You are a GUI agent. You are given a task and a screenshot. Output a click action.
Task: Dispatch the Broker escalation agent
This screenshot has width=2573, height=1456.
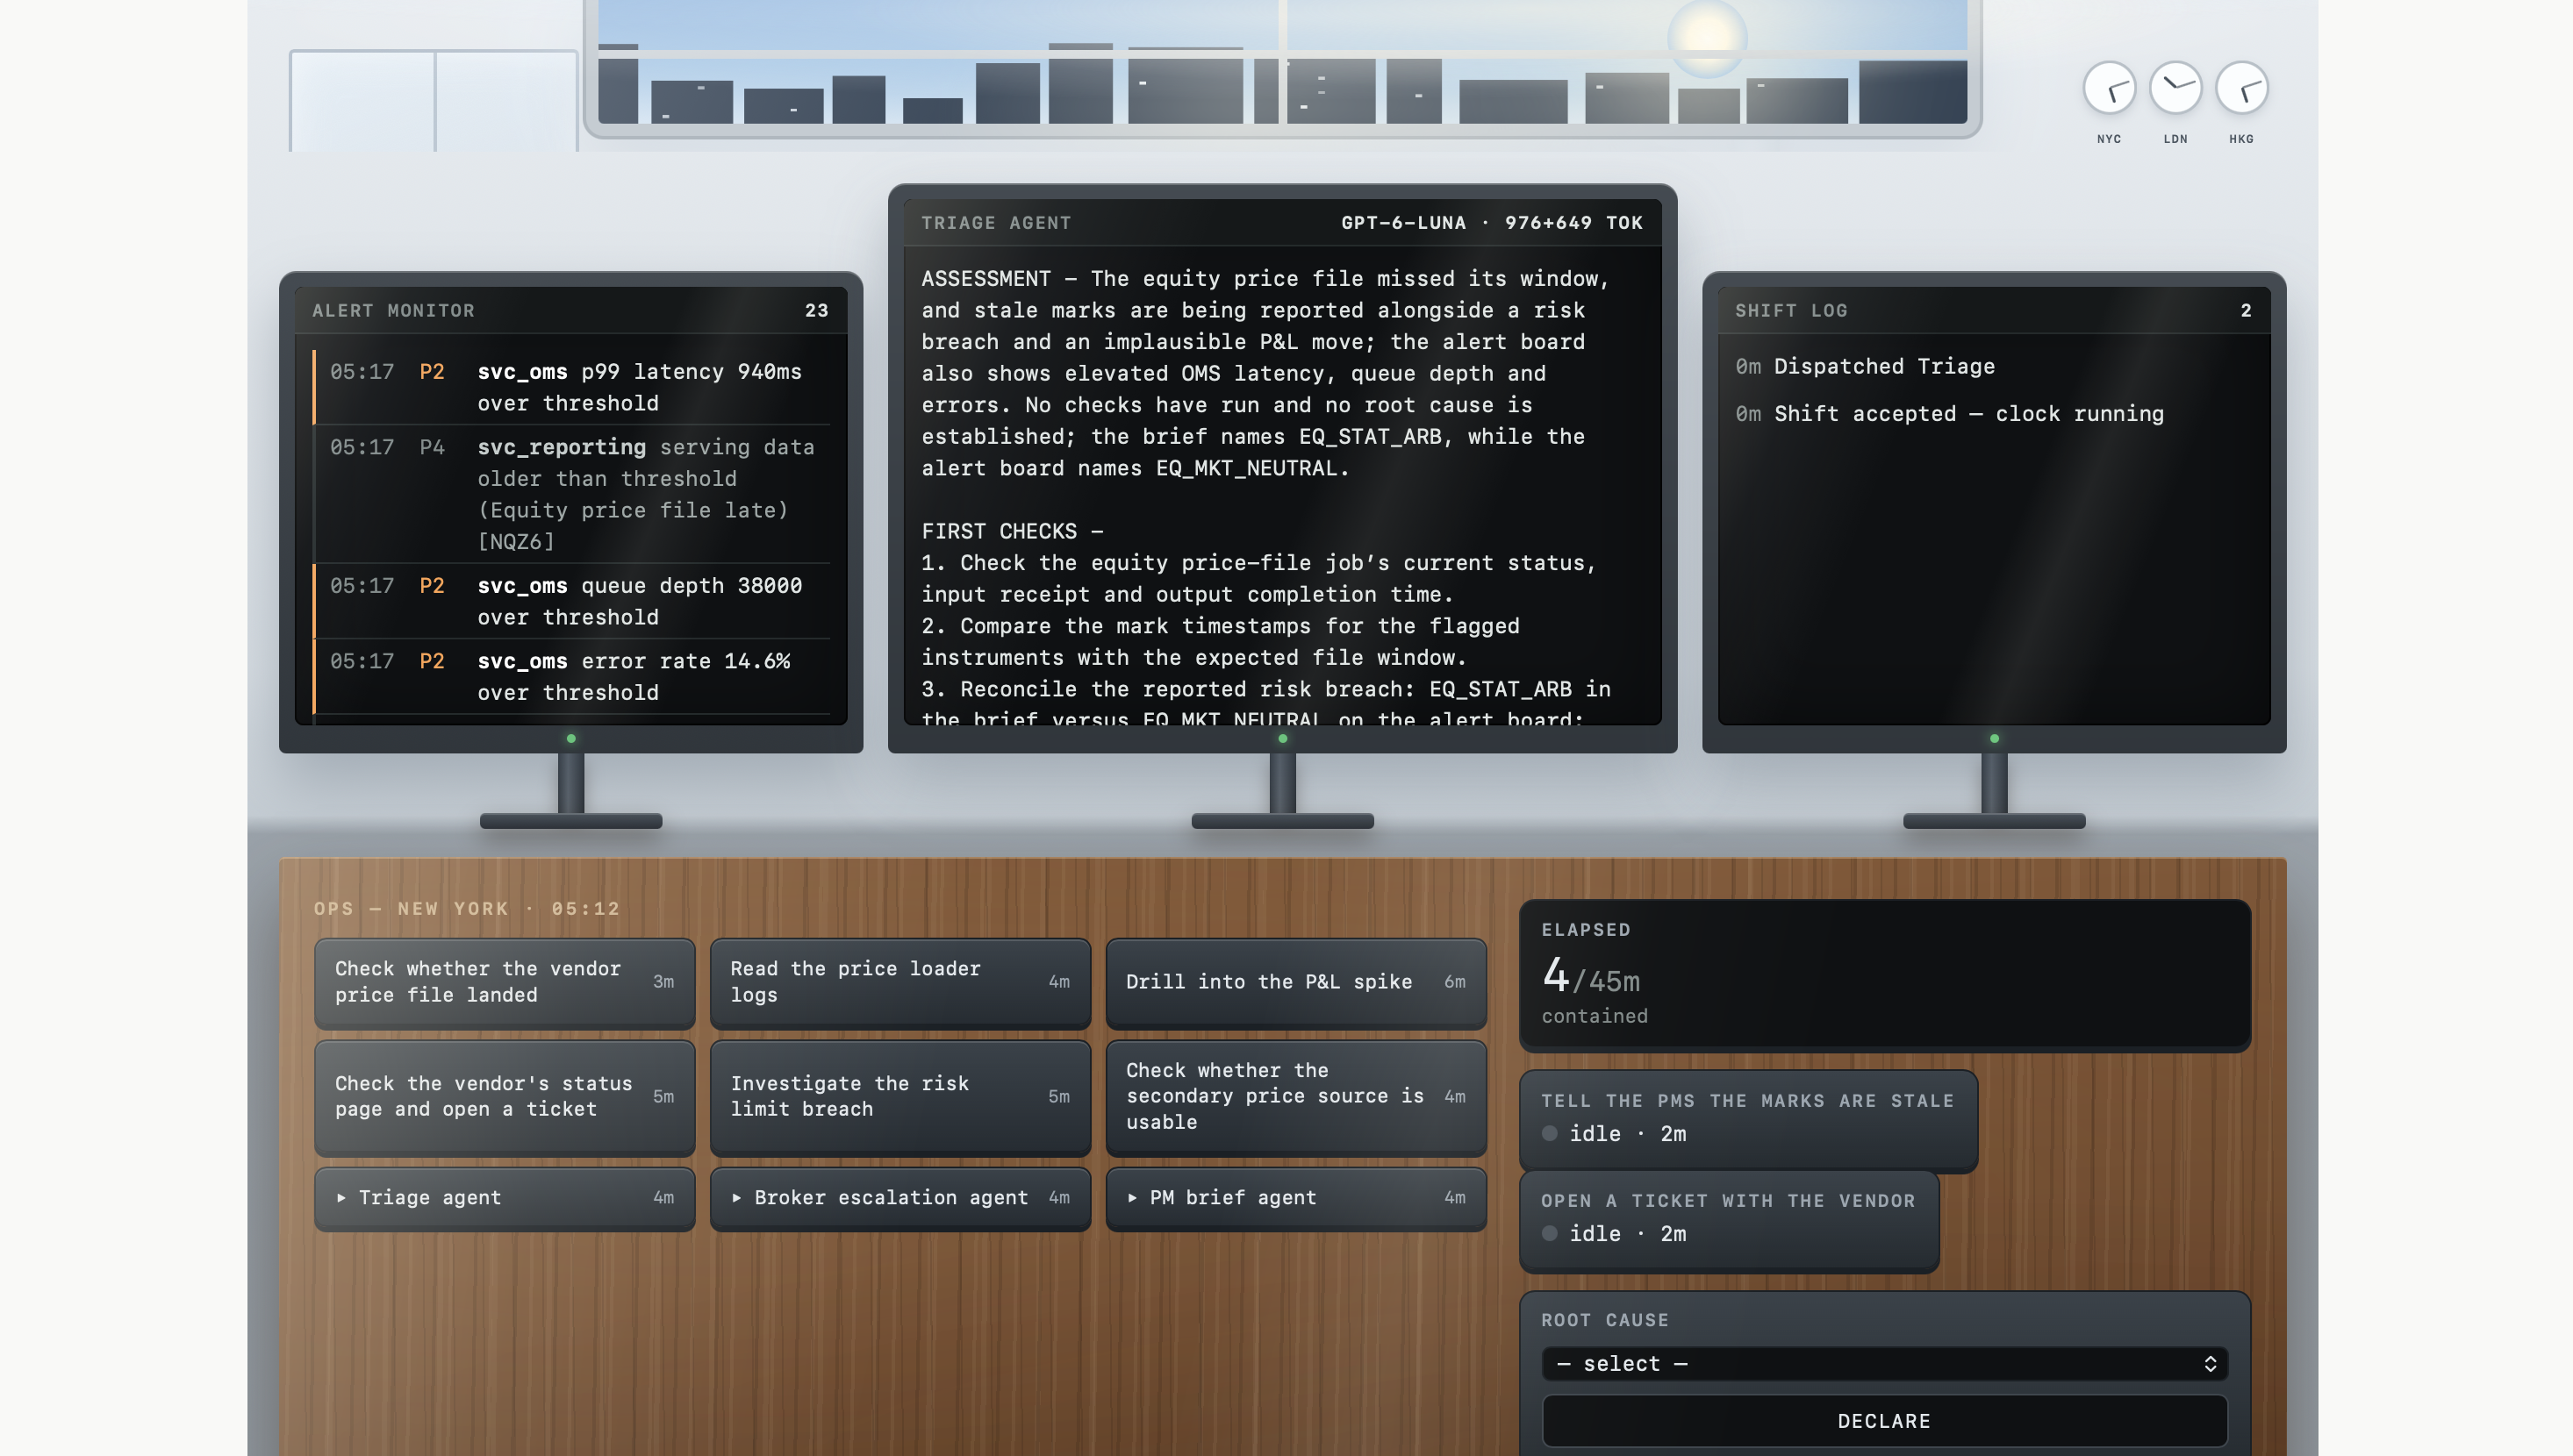point(899,1198)
